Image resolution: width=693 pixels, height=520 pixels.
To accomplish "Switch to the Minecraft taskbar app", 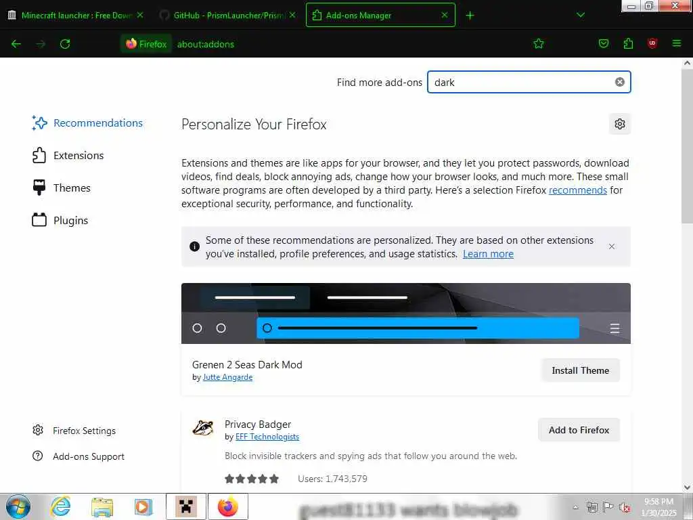I will (185, 506).
